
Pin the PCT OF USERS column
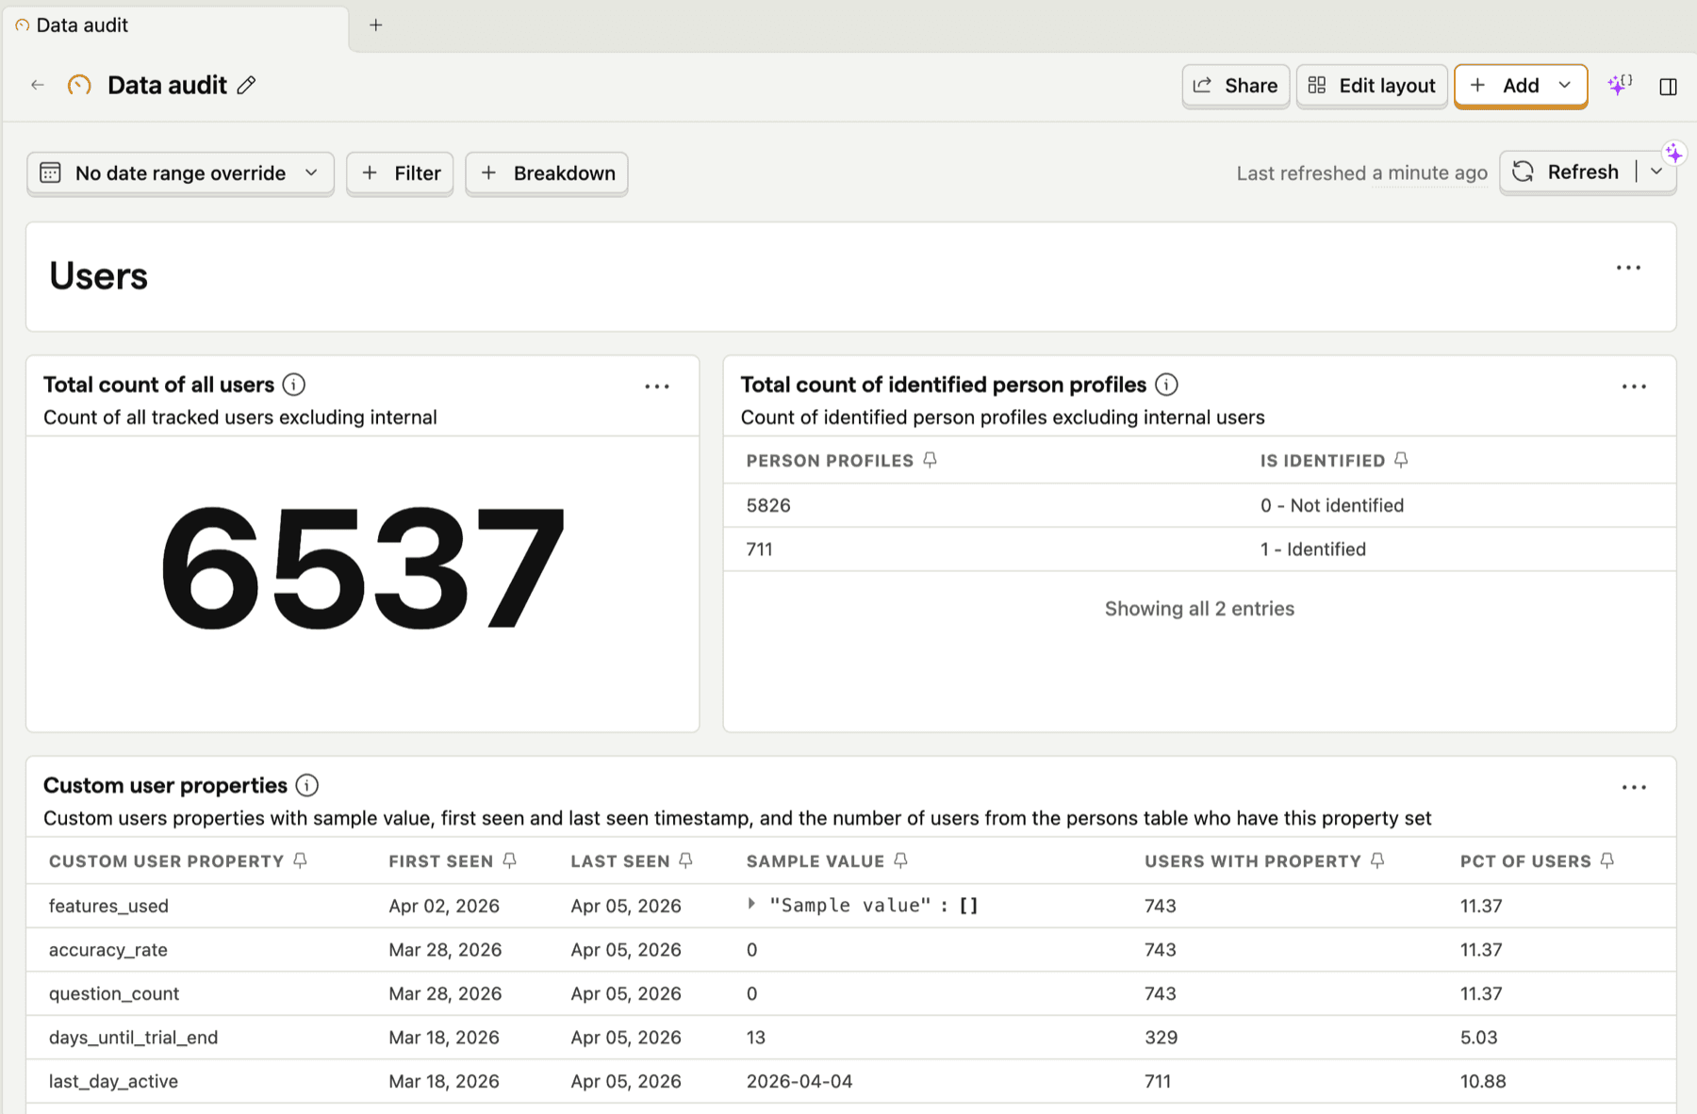click(1607, 860)
